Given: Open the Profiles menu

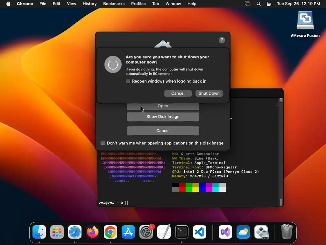Looking at the screenshot, I should click(138, 4).
